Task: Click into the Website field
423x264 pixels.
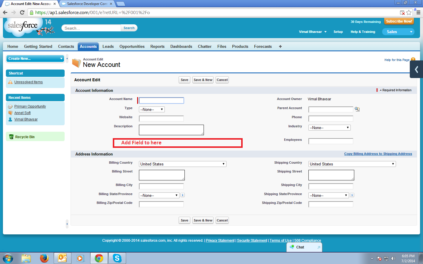Action: click(161, 119)
